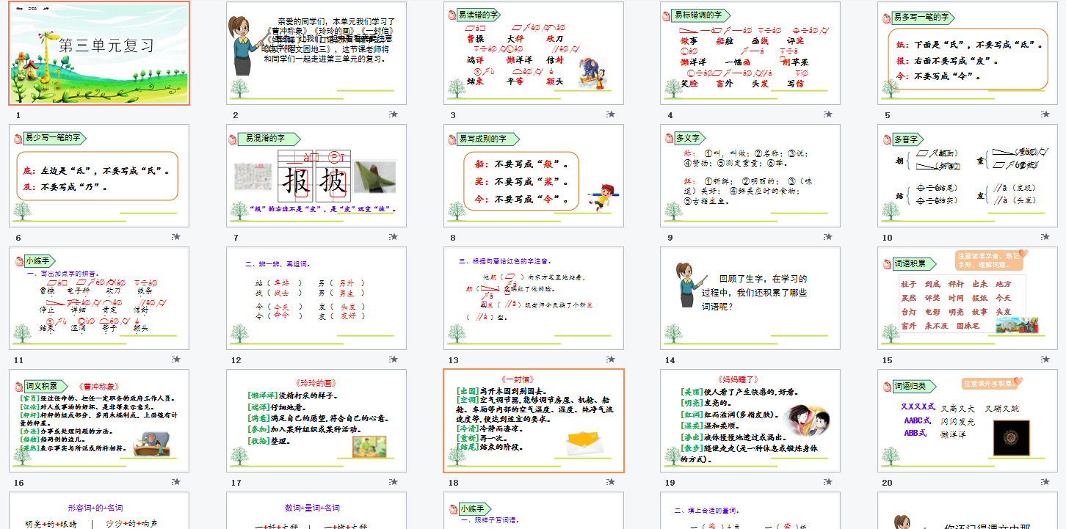1066x529 pixels.
Task: Pick the 易混淆的字 slide thumbnail
Action: [316, 175]
